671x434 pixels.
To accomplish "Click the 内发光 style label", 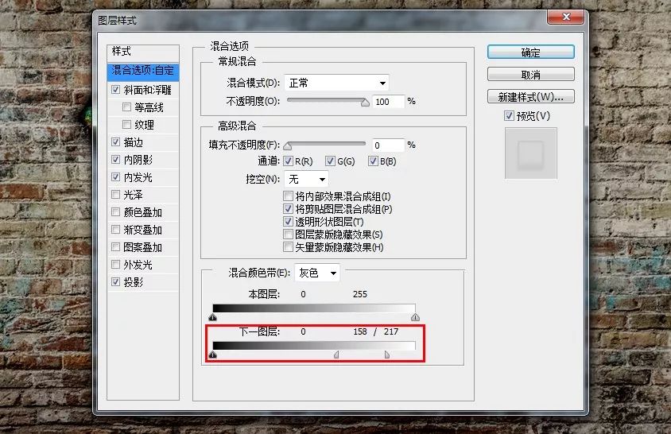I will (x=138, y=177).
